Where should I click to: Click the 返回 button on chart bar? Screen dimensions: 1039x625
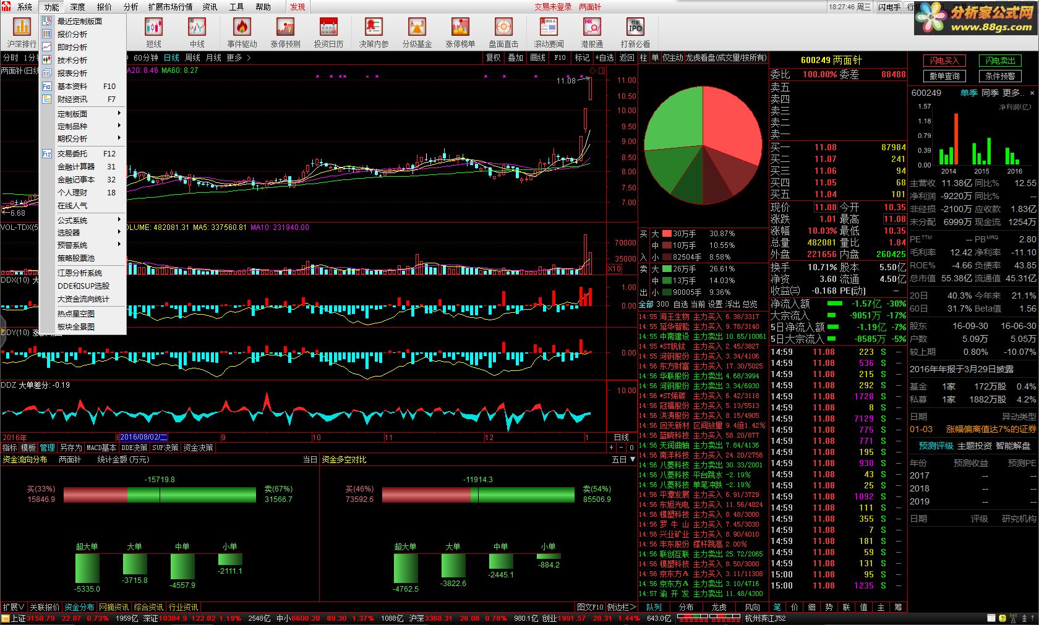(626, 57)
